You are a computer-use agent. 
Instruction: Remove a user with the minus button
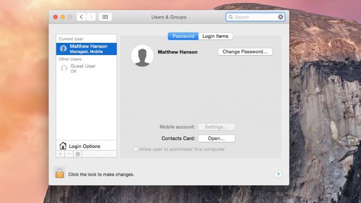click(69, 154)
